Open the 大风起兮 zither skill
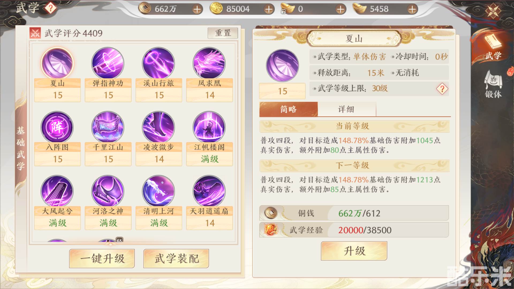Viewport: 514px width, 289px height. 57,191
